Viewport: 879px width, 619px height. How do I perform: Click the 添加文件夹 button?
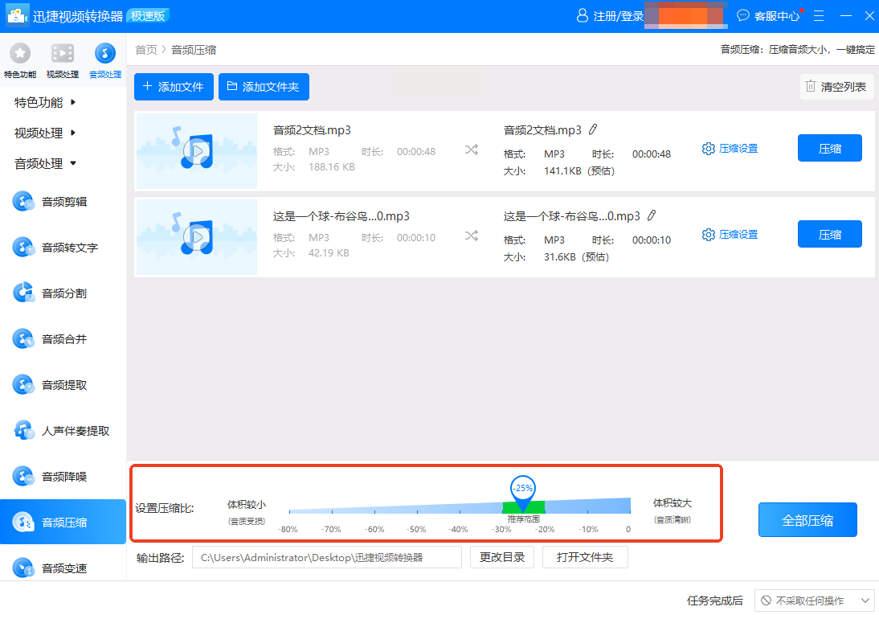click(x=264, y=86)
